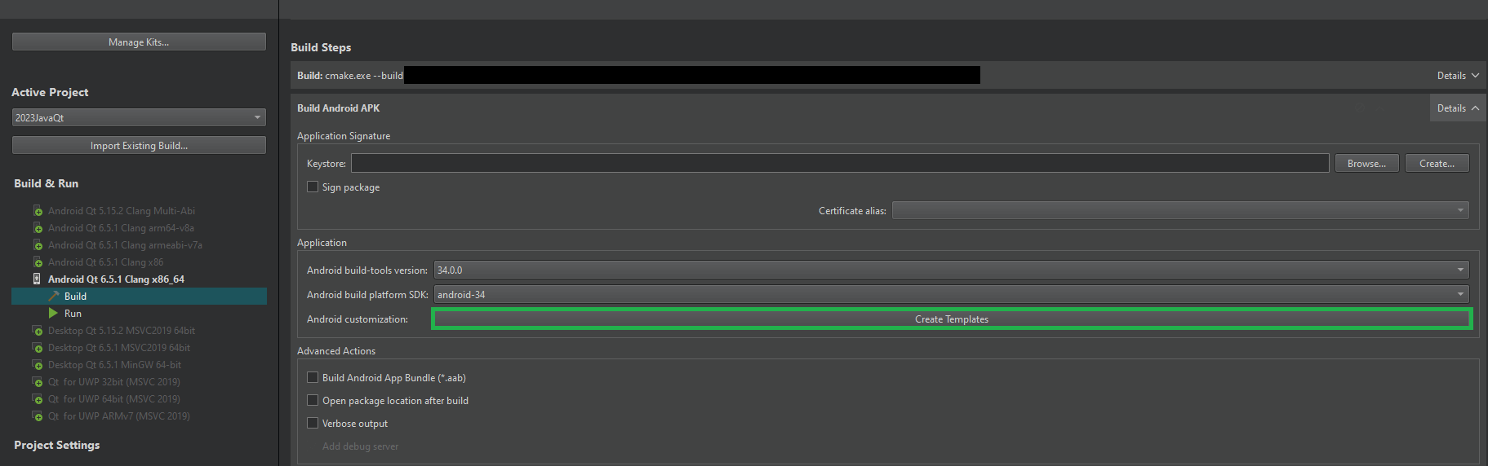
Task: Open Android build platform SDK dropdown
Action: tap(952, 294)
